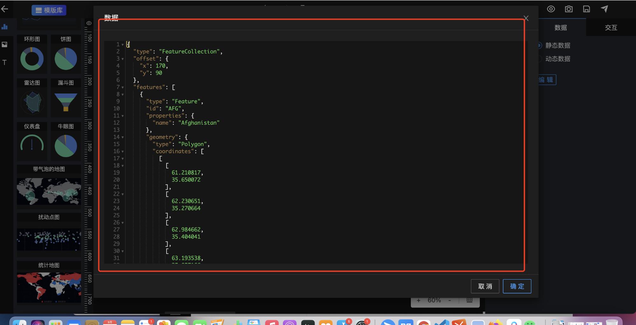Open the chart components sidebar icon
636x325 pixels.
pos(4,27)
